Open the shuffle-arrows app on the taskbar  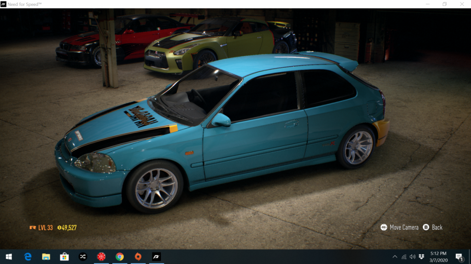pyautogui.click(x=83, y=257)
